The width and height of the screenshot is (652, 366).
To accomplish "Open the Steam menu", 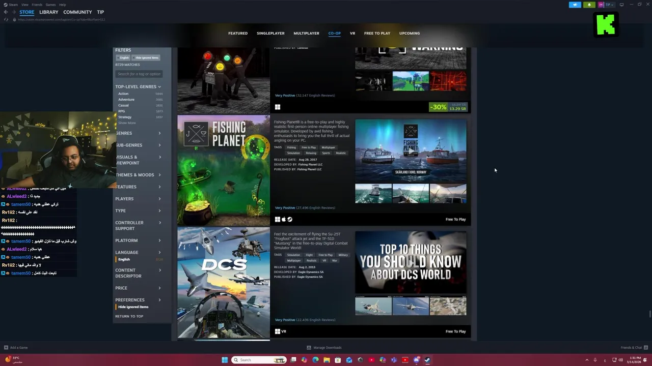I will 14,5.
